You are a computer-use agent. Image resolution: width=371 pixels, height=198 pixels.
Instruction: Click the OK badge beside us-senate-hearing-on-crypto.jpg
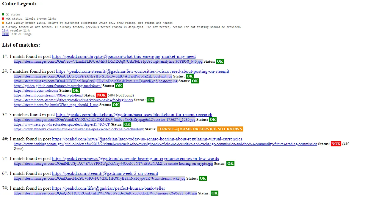pyautogui.click(x=230, y=164)
